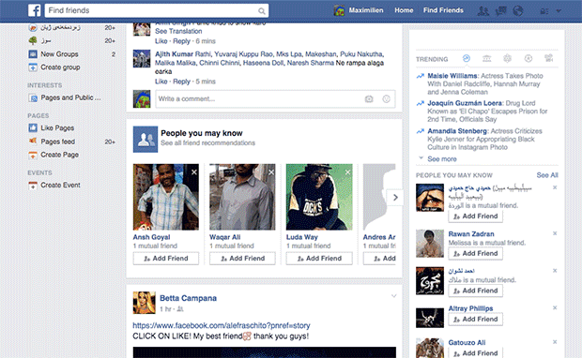Add Ansh Goyal as friend
This screenshot has width=582, height=358.
(x=166, y=259)
